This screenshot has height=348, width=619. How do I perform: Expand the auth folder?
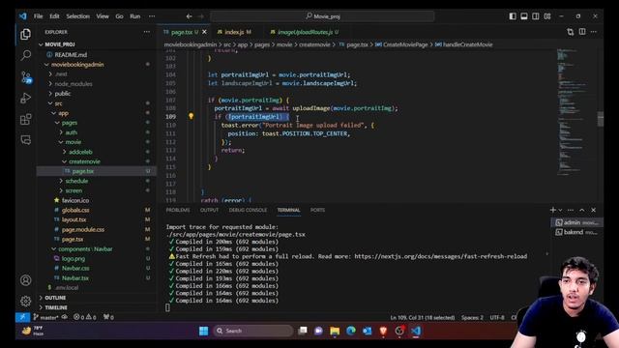click(71, 132)
